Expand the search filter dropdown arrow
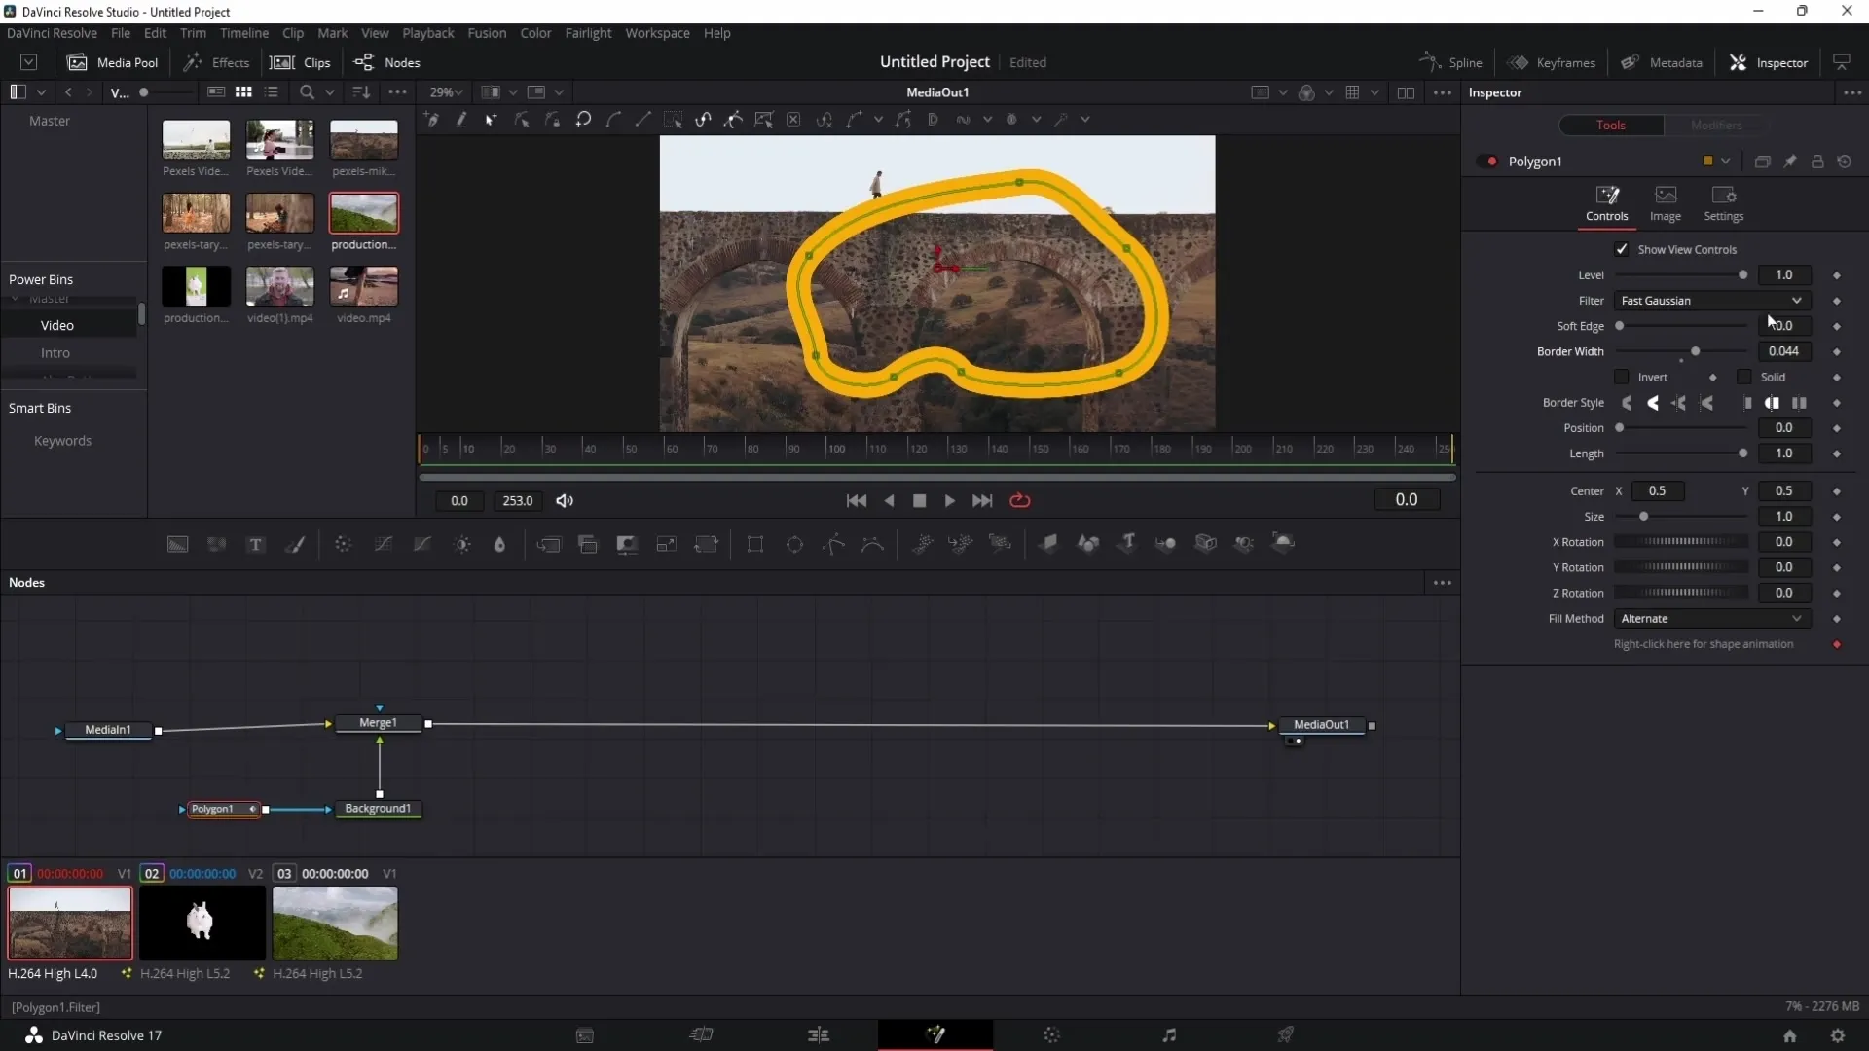 tap(330, 92)
